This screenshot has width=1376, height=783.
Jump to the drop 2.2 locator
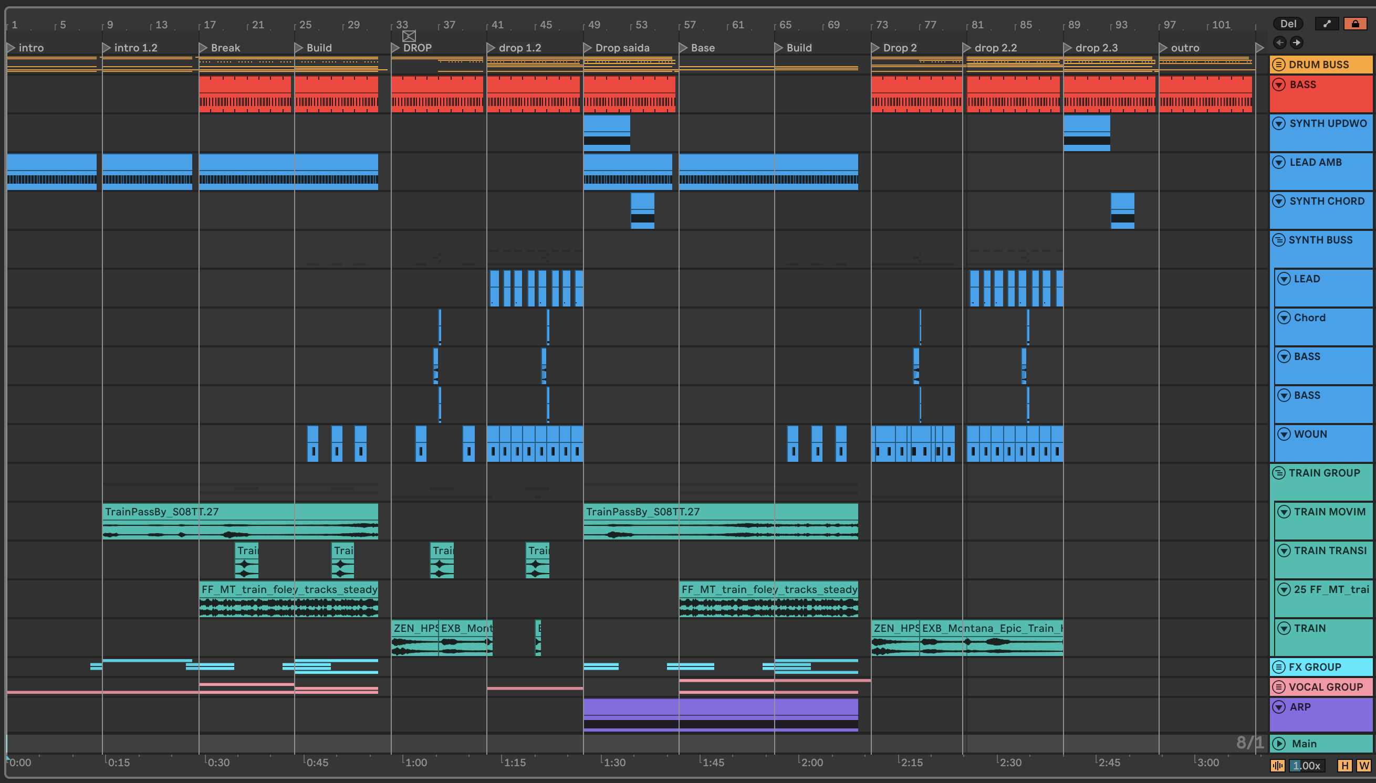966,48
